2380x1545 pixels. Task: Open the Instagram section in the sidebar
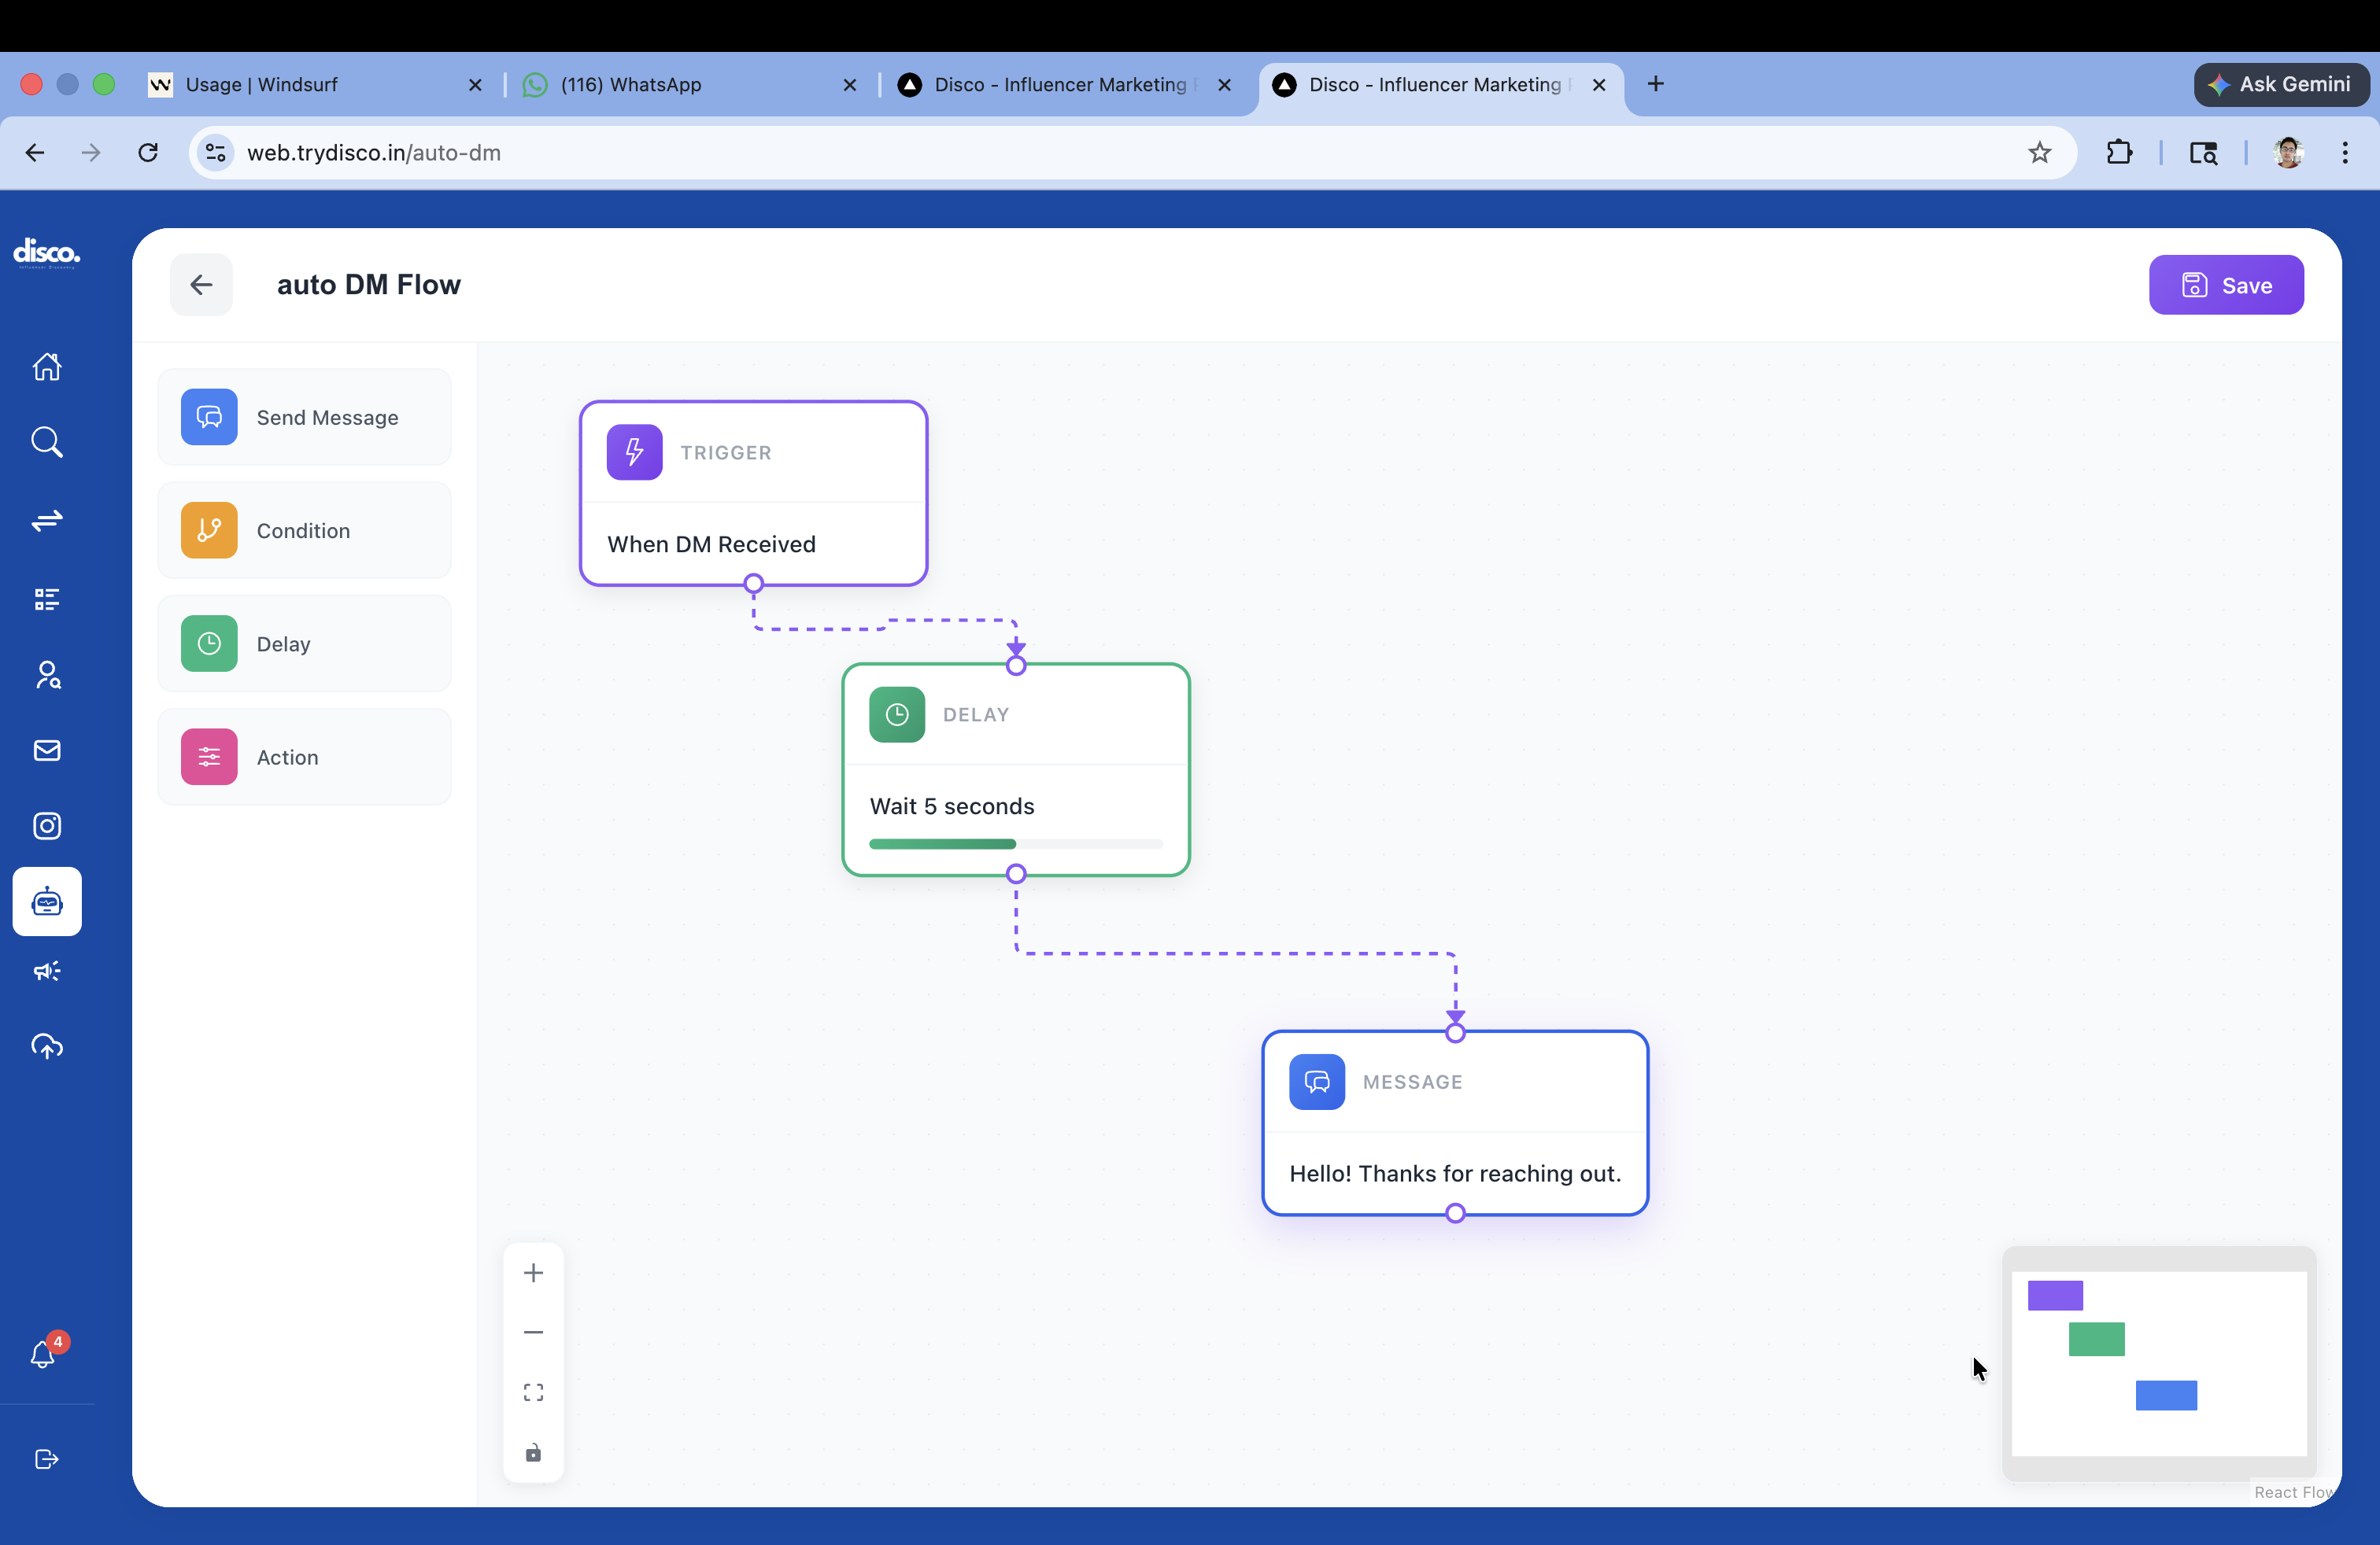coord(46,825)
